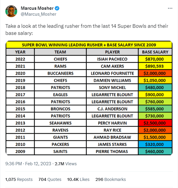Screen dimensions: 178x188
Task: Click the tweet text about leading rushers
Action: tap(86, 29)
